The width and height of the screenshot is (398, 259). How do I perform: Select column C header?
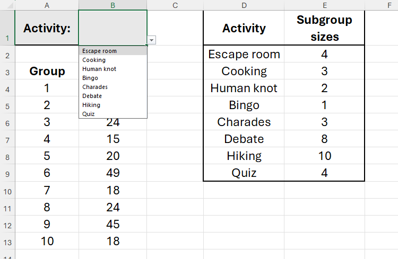(x=175, y=5)
